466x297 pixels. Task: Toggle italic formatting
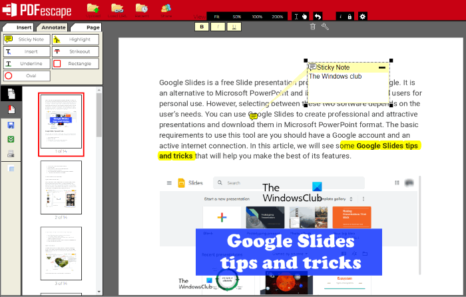click(x=218, y=27)
